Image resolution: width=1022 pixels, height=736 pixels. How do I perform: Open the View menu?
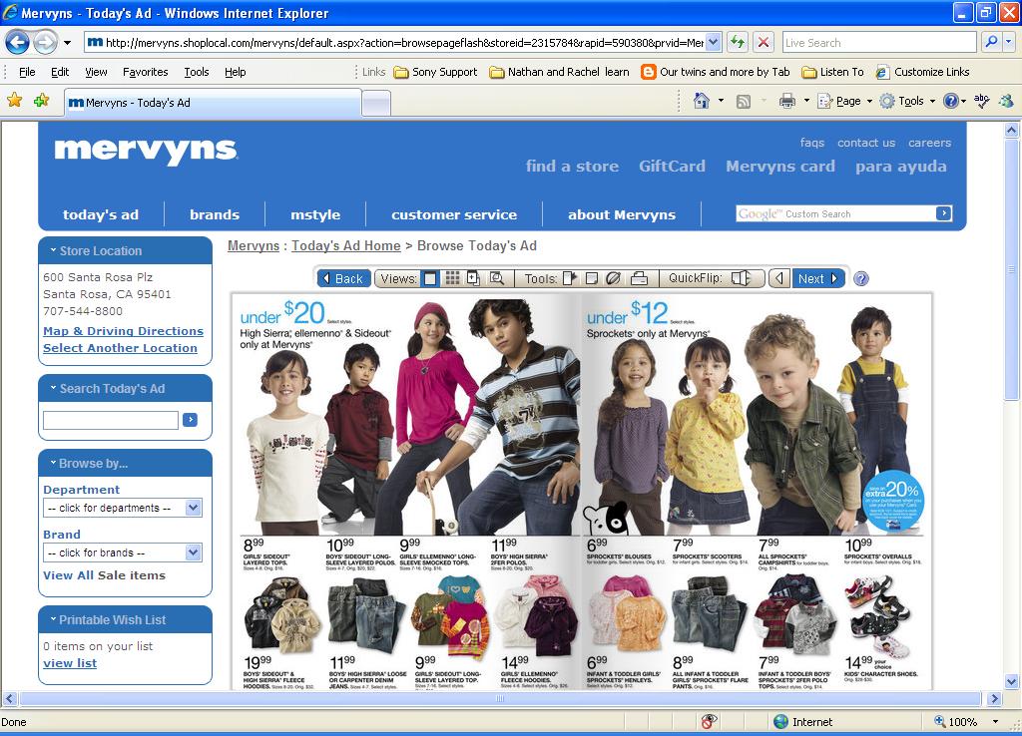coord(96,72)
